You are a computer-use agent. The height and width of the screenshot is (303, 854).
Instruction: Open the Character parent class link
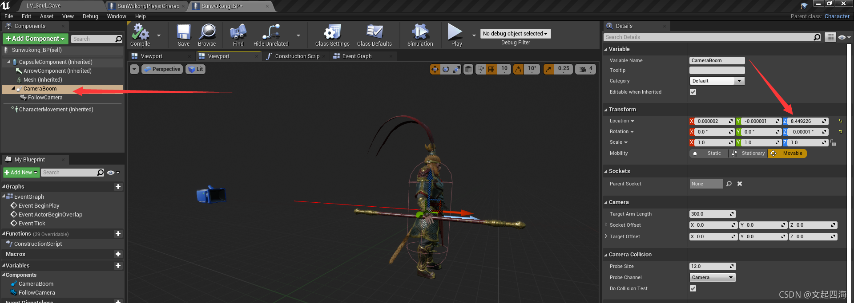click(x=837, y=16)
